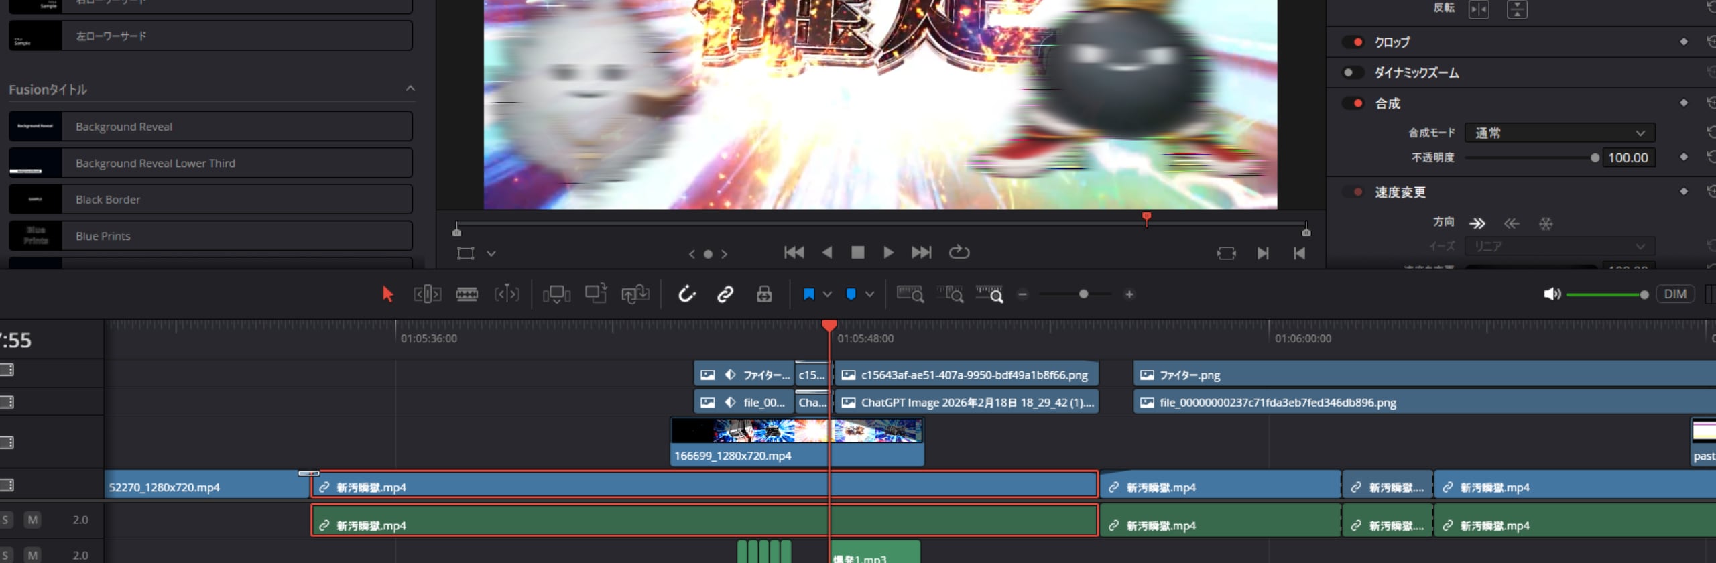Image resolution: width=1716 pixels, height=563 pixels.
Task: Toggle clip linking
Action: 725,294
